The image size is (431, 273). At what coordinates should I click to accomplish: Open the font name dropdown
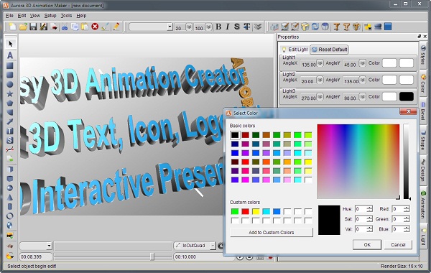170,27
